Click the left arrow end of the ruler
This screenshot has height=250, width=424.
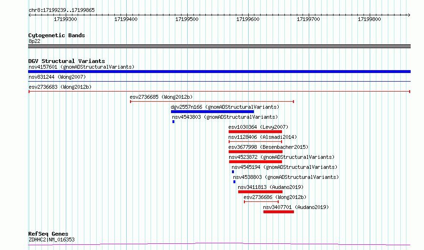30,15
